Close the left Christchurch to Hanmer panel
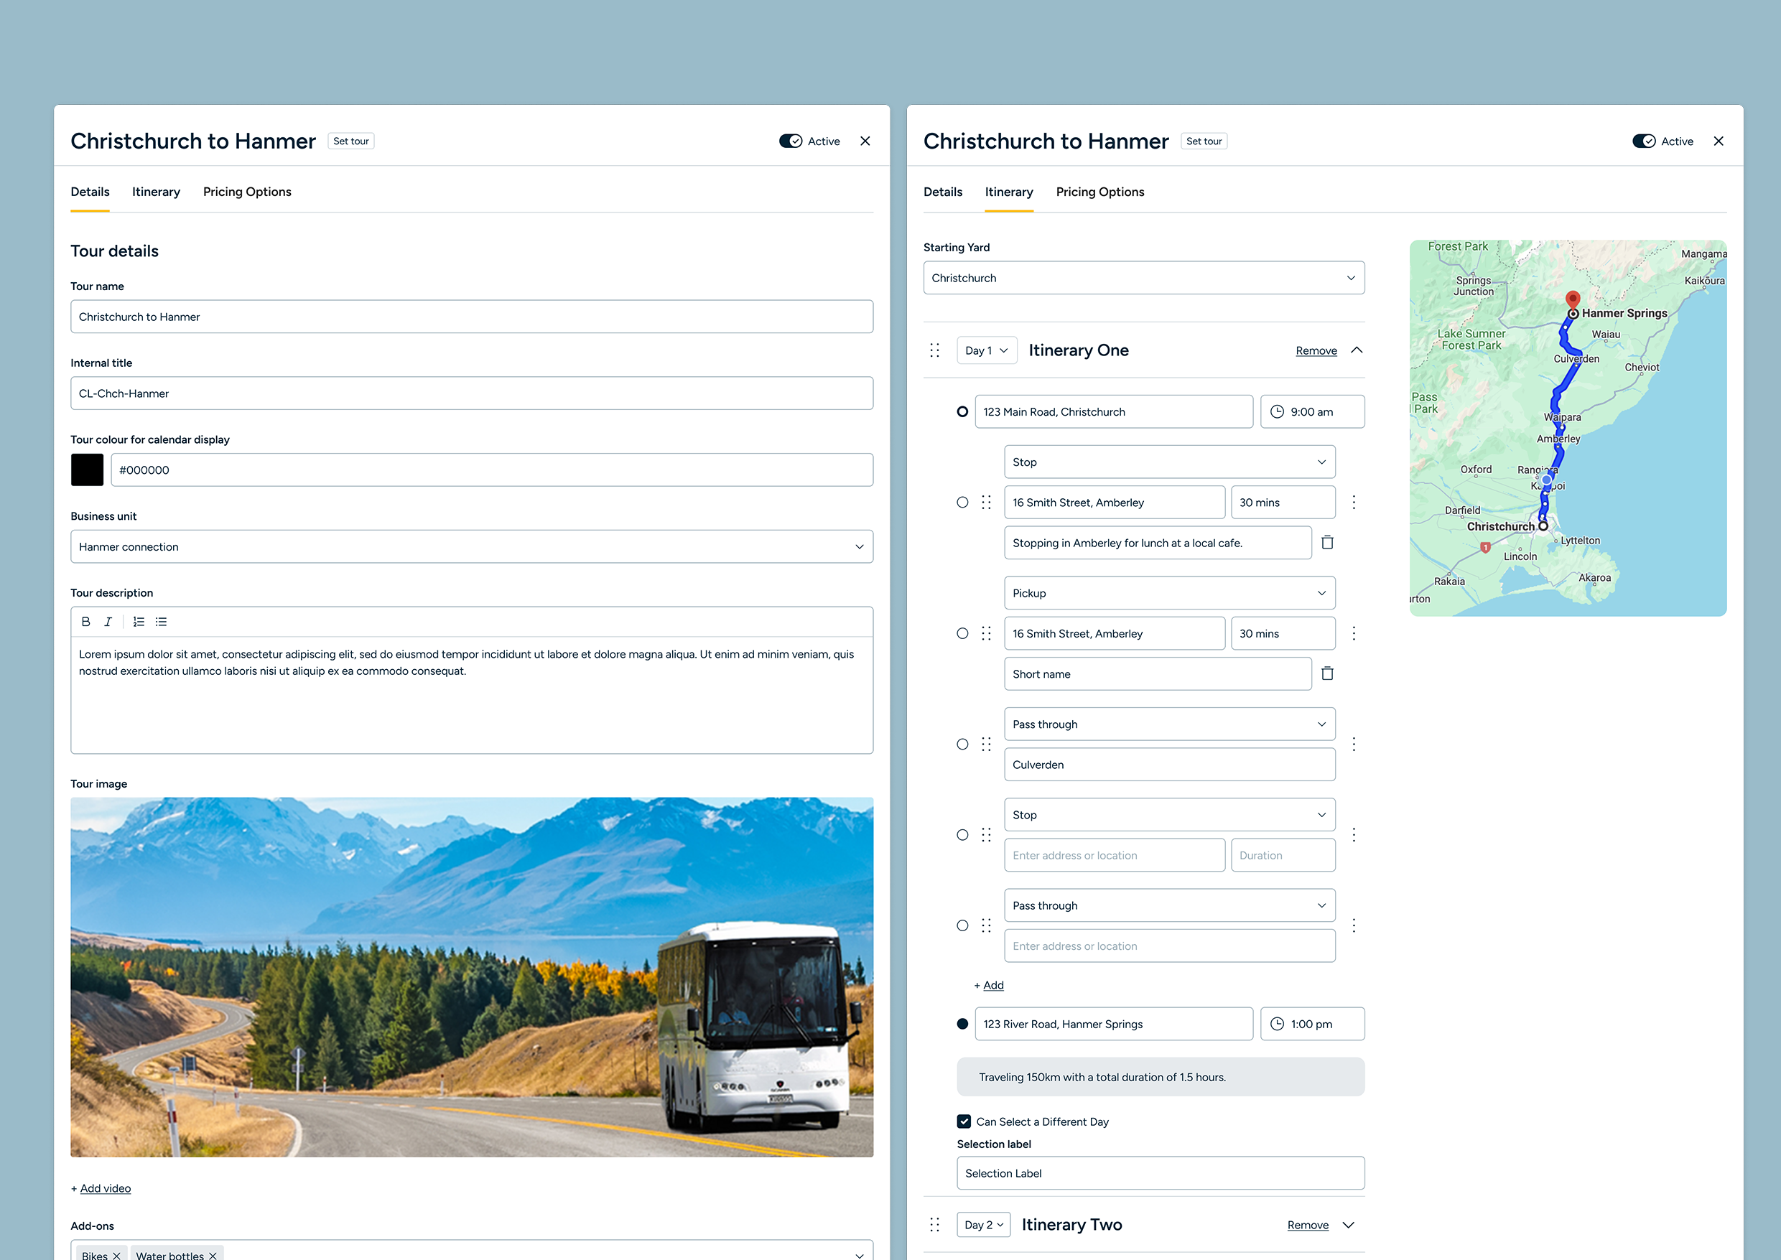This screenshot has width=1781, height=1260. [x=865, y=141]
